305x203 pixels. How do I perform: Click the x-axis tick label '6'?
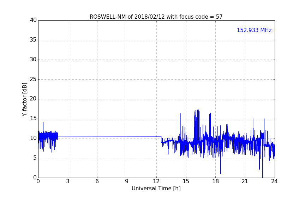point(97,182)
